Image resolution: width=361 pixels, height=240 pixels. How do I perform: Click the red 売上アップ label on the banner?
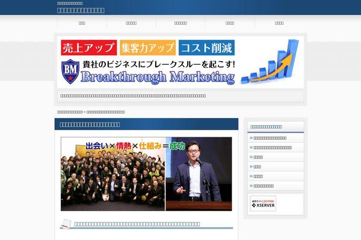[x=89, y=47]
